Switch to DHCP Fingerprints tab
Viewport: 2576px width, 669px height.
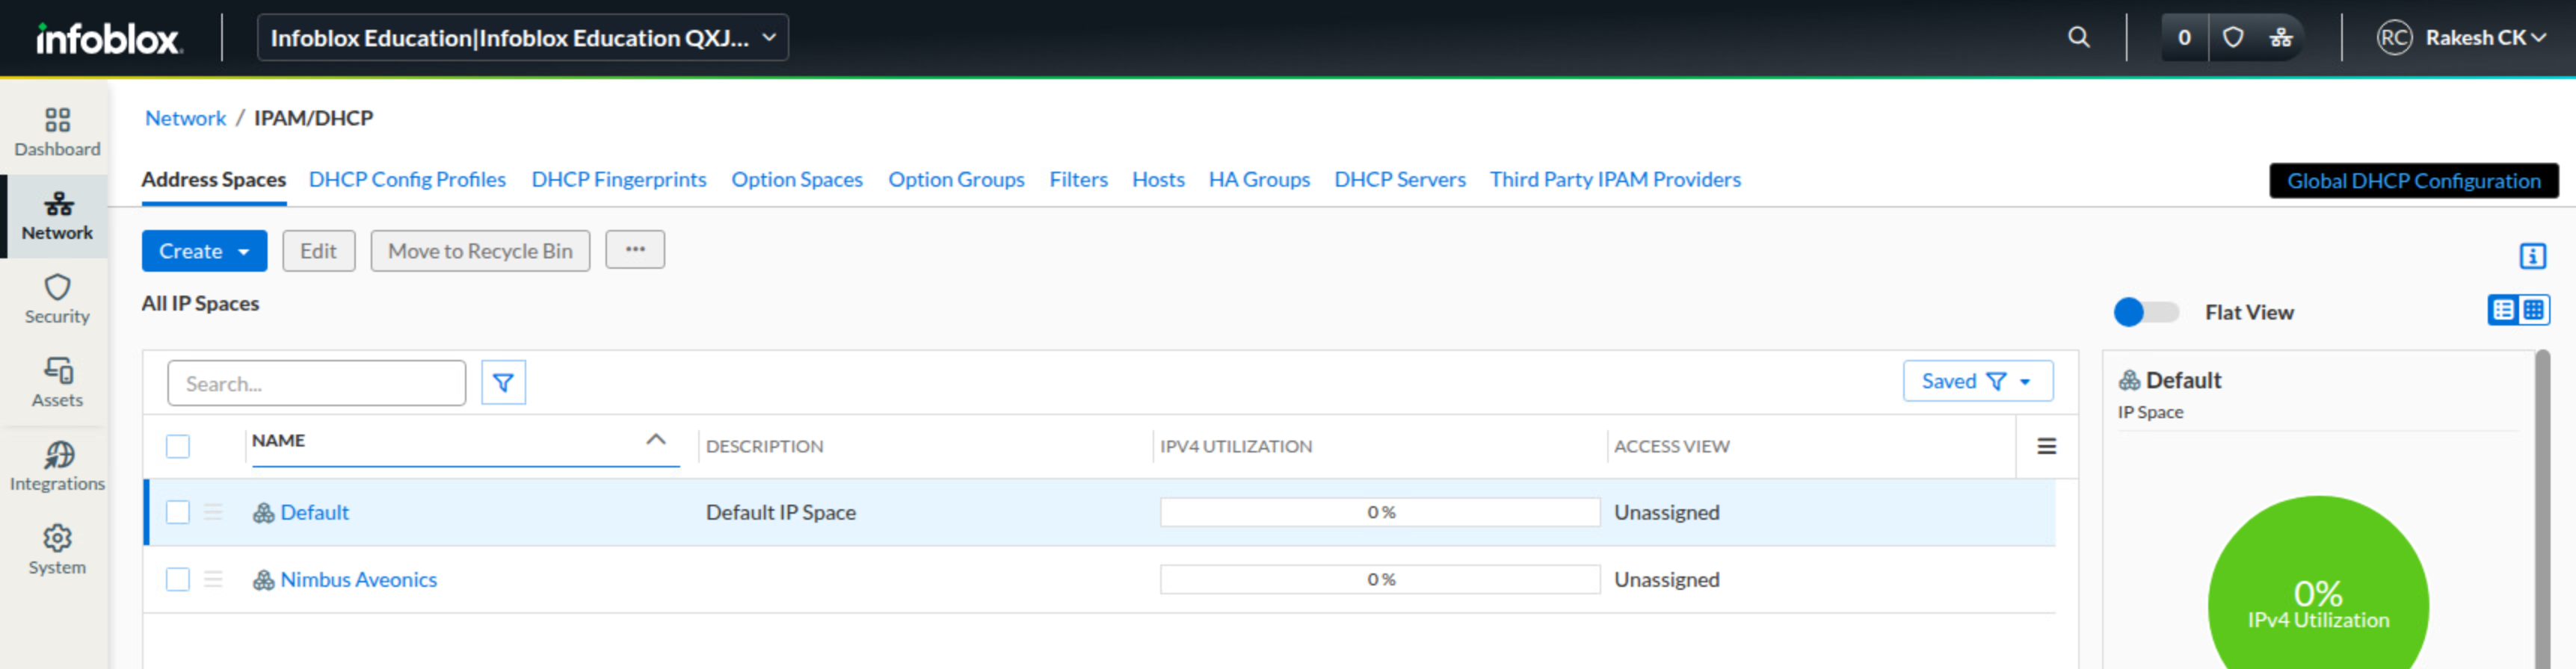click(x=619, y=180)
